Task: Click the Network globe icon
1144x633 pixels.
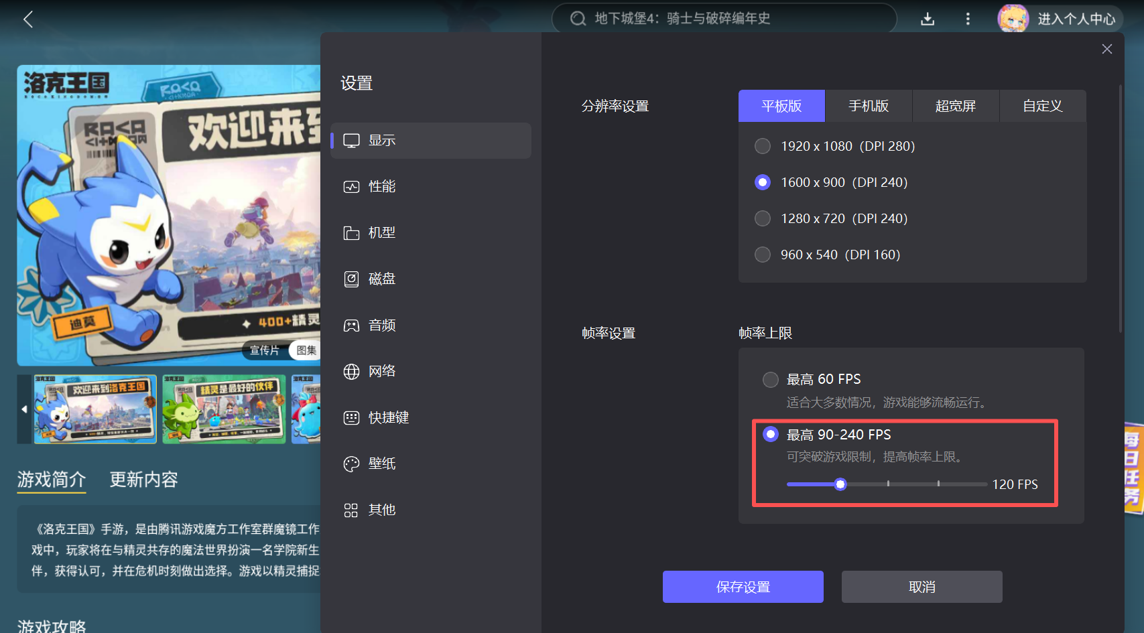Action: (352, 372)
